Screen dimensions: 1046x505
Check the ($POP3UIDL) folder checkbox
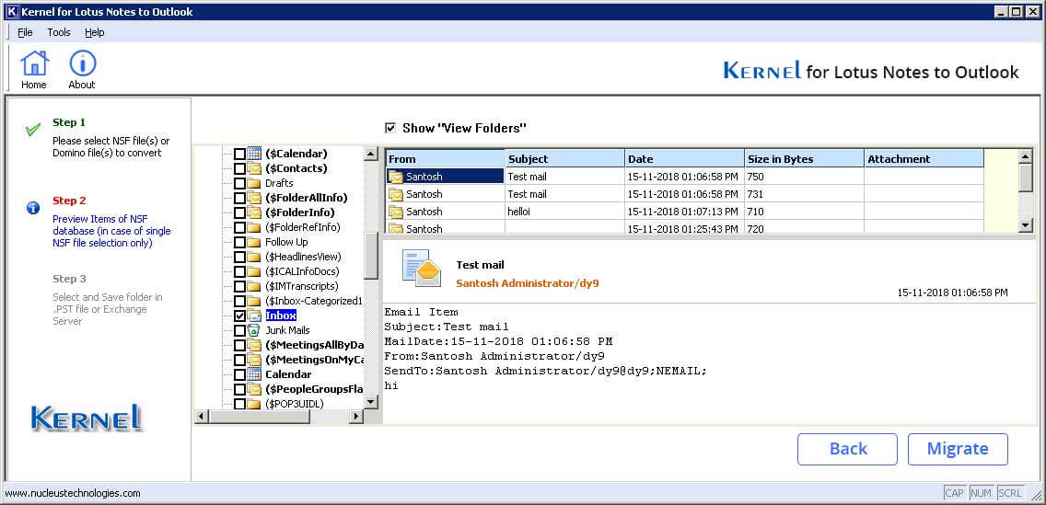click(x=239, y=404)
